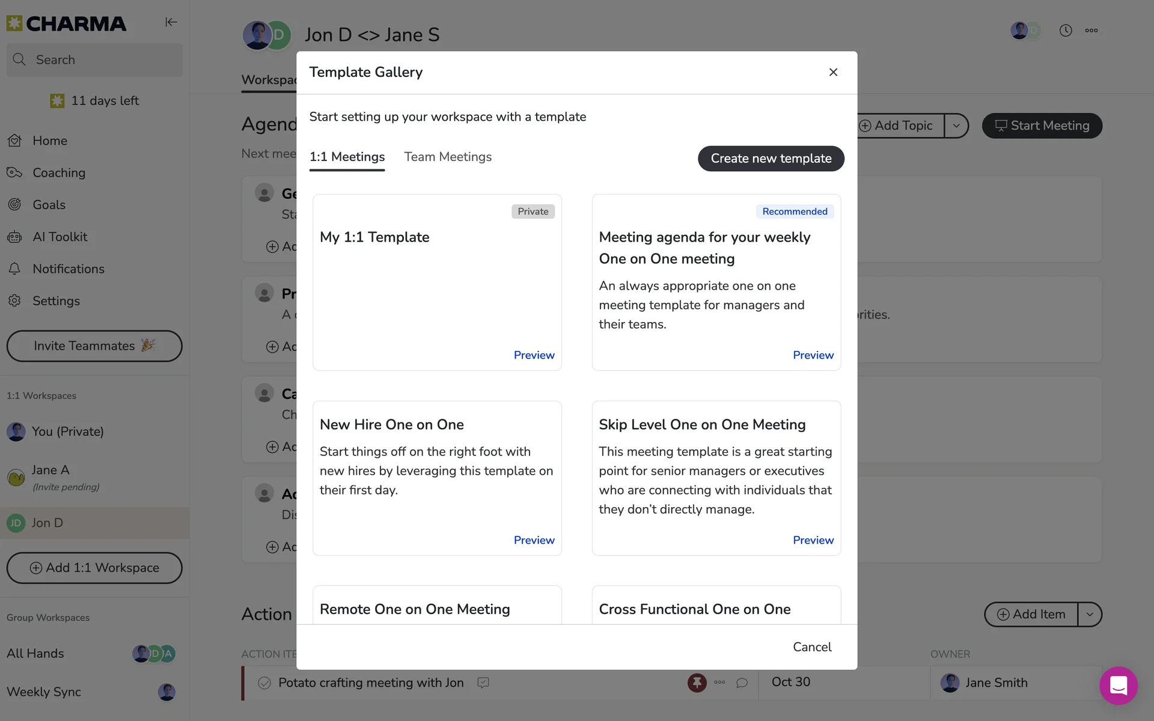Switch to Team Meetings tab
The image size is (1154, 721).
[448, 157]
